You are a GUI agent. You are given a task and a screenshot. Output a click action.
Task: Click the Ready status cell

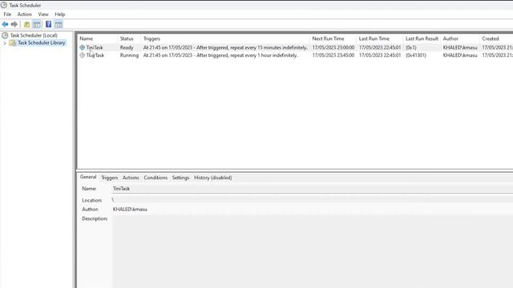(x=127, y=47)
